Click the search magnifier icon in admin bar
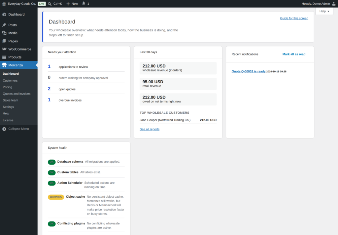Screen dimensions: 338x235 tap(50, 4)
